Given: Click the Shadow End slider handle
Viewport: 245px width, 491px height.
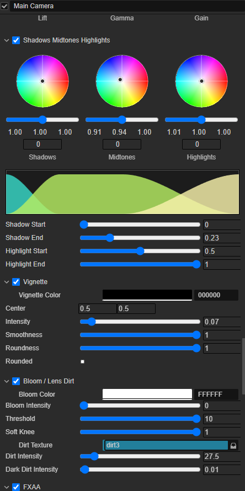Looking at the screenshot, I should point(110,238).
